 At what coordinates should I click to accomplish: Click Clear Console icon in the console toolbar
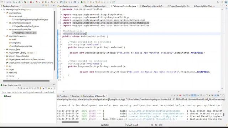(x=184, y=95)
